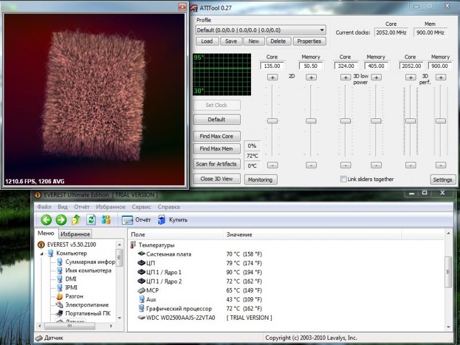Click the Купить buy icon in EVEREST toolbar
This screenshot has height=345, width=460.
161,220
